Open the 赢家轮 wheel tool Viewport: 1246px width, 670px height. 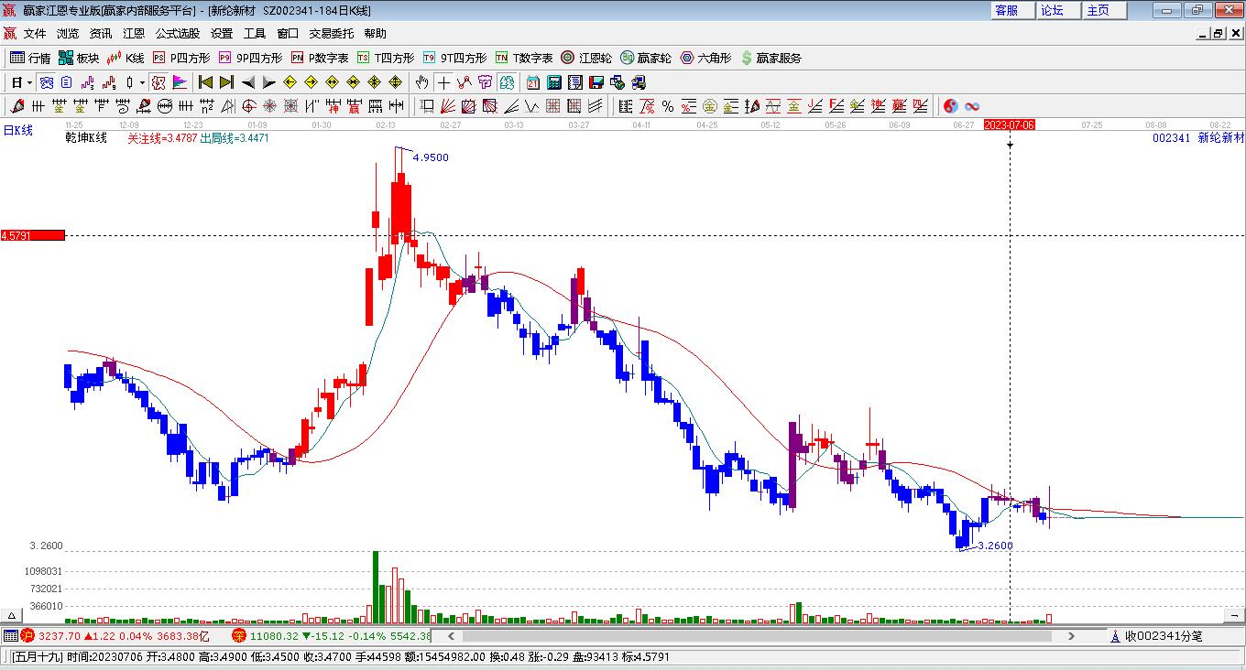[646, 58]
